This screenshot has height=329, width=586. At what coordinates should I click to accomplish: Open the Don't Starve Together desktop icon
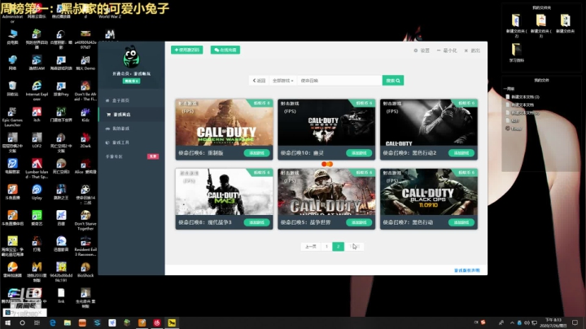click(x=85, y=220)
